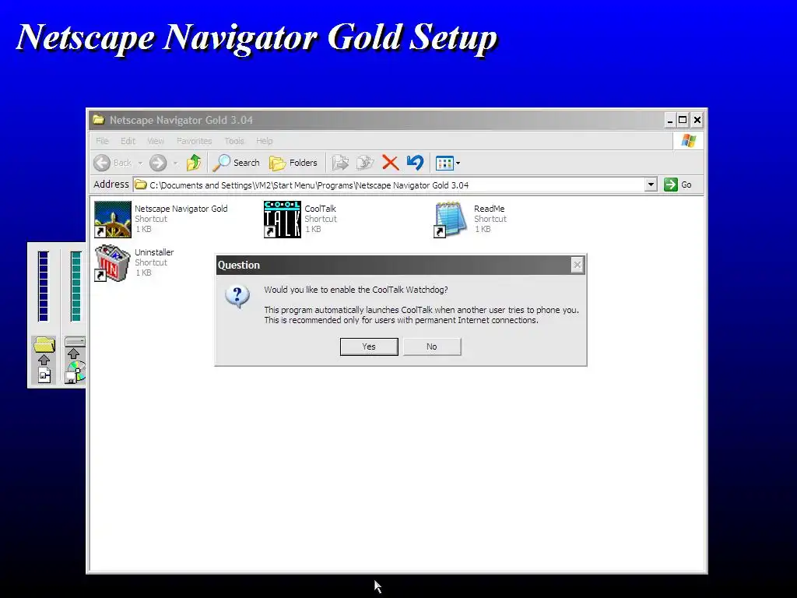Close the Netscape Navigator Gold 3.04 window
Screen dimensions: 797x598
[x=697, y=121]
